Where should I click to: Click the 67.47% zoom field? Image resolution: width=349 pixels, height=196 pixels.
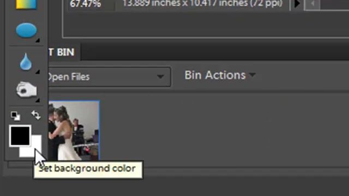tap(86, 4)
